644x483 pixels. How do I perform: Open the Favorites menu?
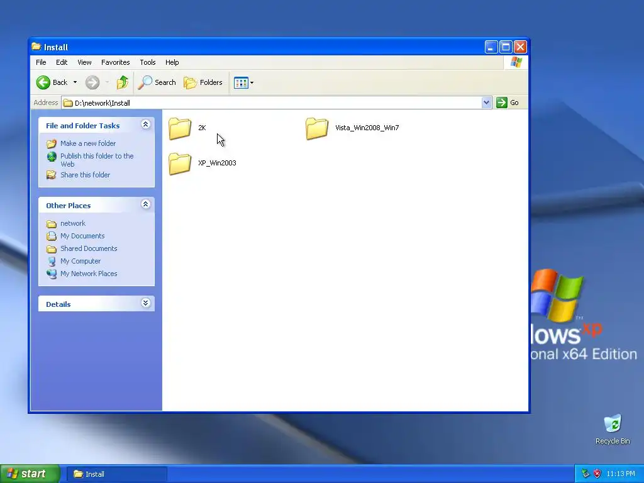point(116,62)
